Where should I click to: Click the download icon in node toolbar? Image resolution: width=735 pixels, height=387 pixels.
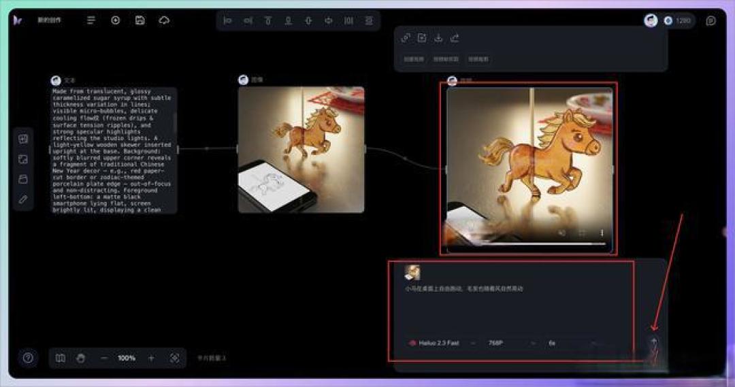click(438, 38)
